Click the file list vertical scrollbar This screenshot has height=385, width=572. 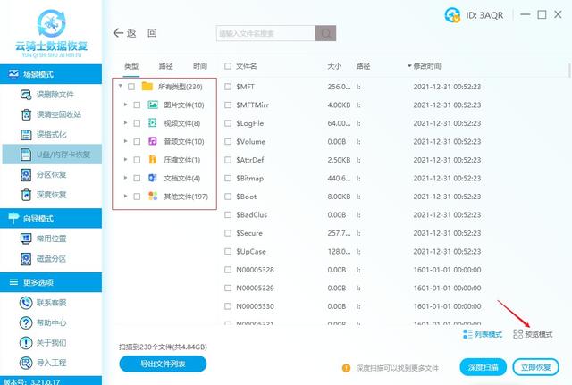[x=569, y=70]
